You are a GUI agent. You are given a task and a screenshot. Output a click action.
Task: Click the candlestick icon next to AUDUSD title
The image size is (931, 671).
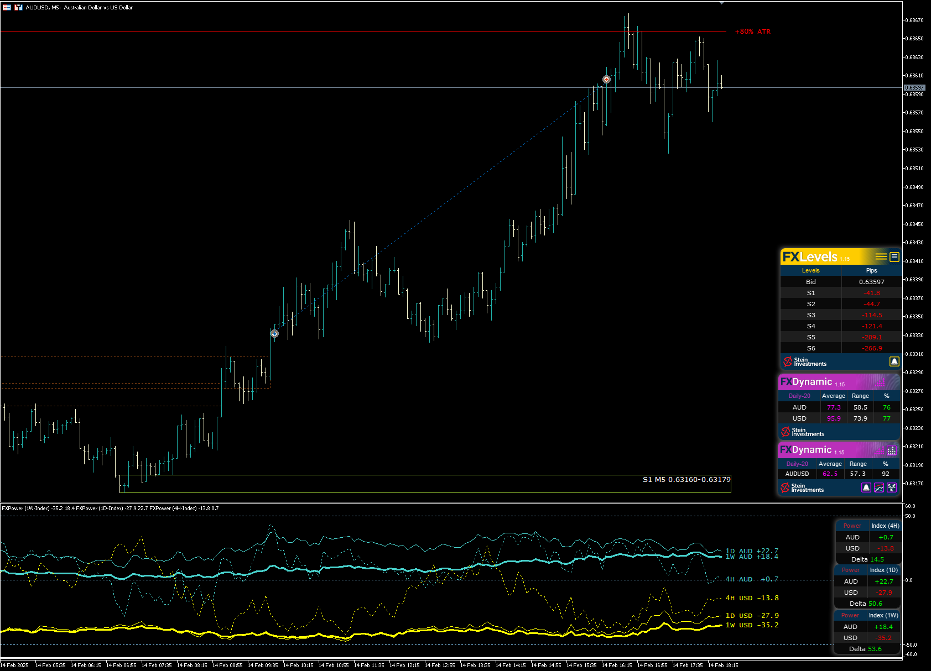click(18, 7)
